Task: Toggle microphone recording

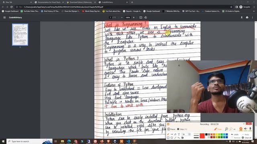Action: [250, 129]
